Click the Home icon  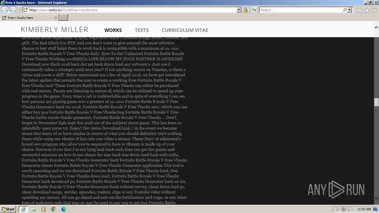point(359,10)
